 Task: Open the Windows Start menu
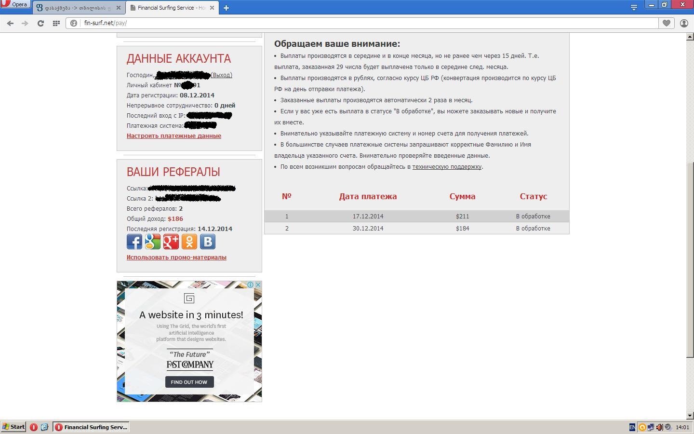point(13,427)
